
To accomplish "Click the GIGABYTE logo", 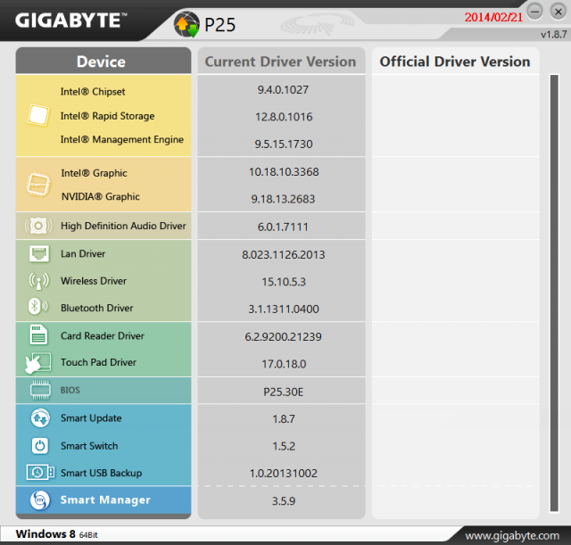I will coord(71,21).
